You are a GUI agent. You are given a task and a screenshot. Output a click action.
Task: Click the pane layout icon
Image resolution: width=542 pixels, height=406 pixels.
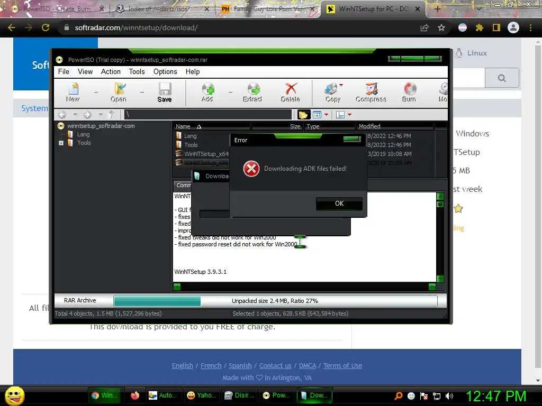340,115
